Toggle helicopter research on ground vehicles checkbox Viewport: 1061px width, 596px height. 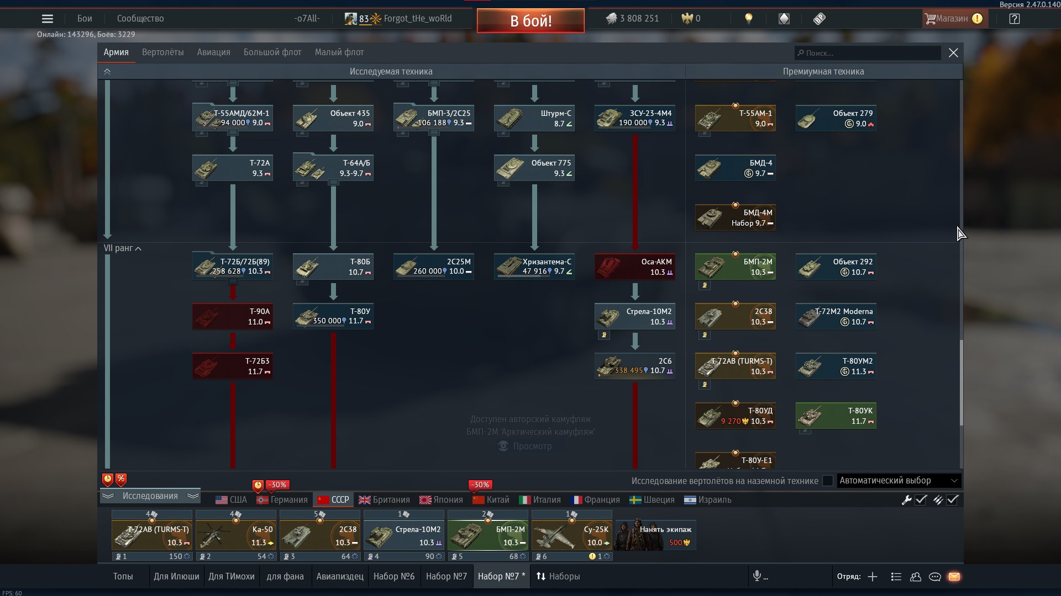pyautogui.click(x=827, y=481)
